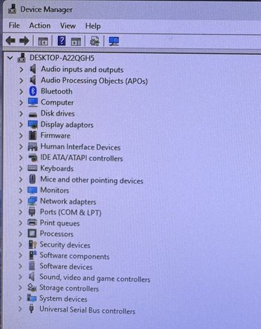Select the System devices entry
The image size is (261, 329).
pos(63,299)
